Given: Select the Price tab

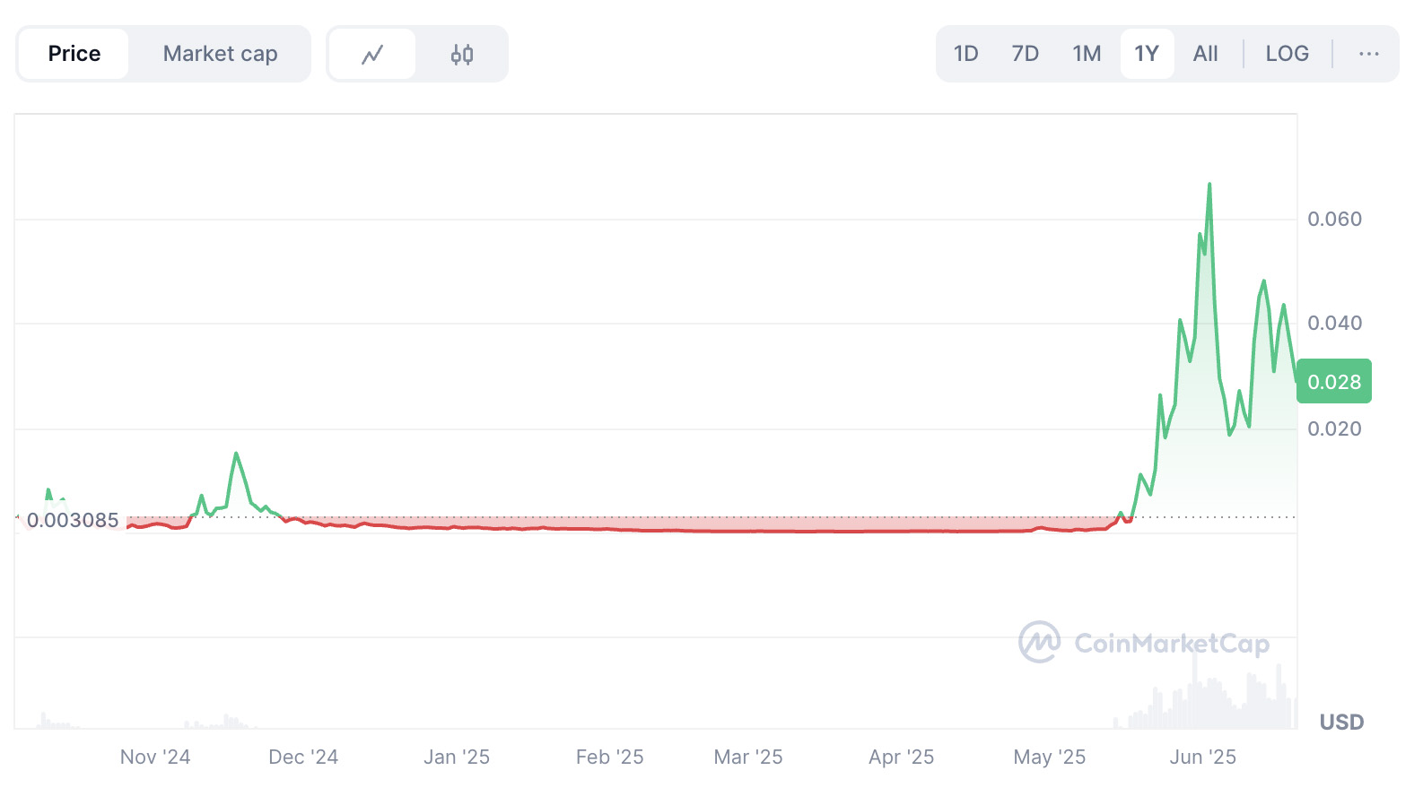Looking at the screenshot, I should coord(74,54).
